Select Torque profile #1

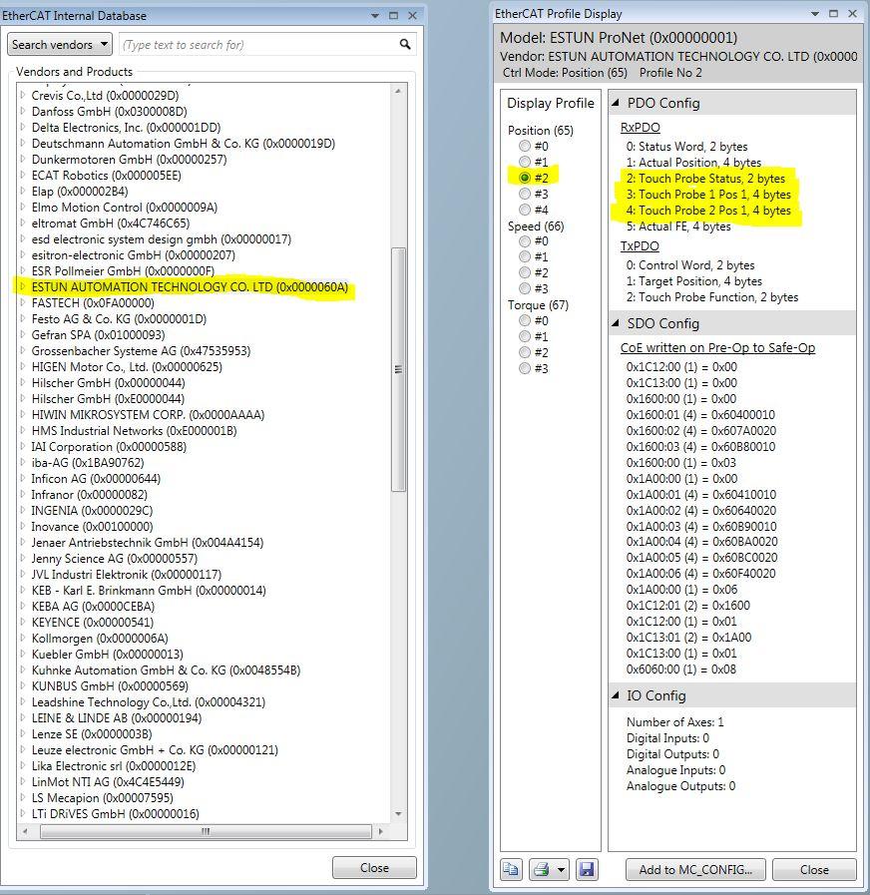[525, 336]
